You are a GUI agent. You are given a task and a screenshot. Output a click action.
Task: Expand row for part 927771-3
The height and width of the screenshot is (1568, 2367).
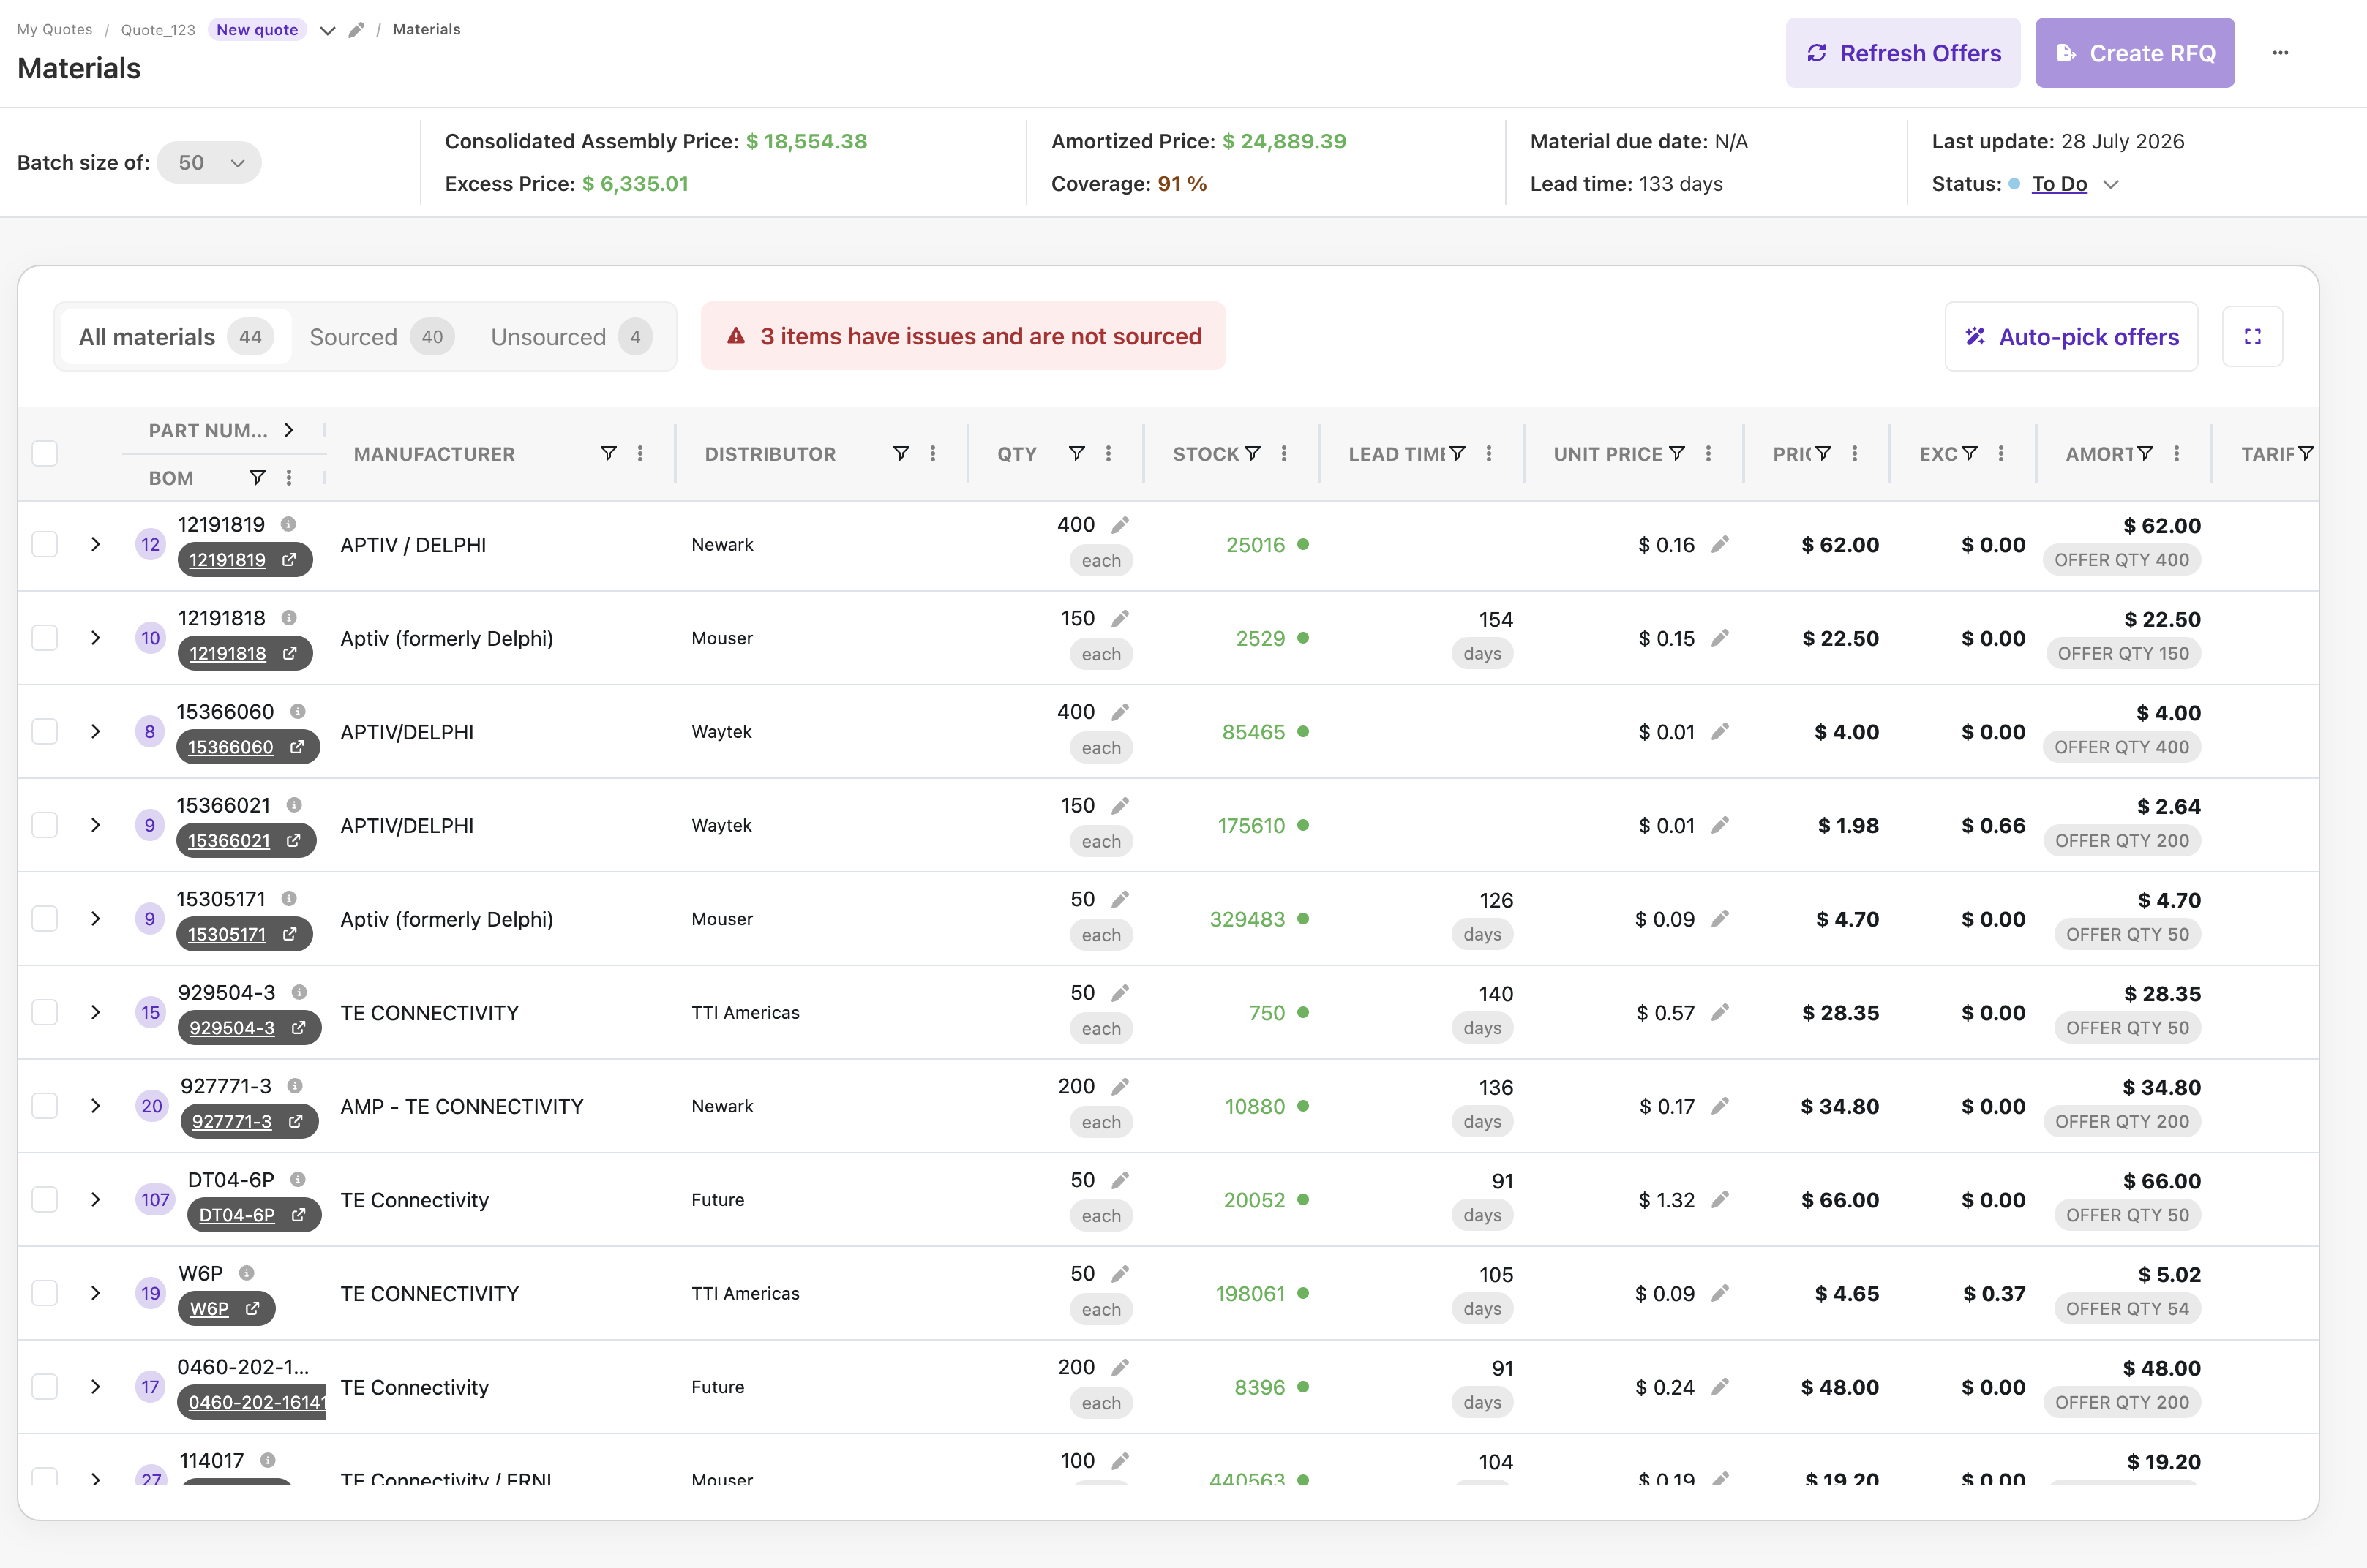tap(95, 1106)
